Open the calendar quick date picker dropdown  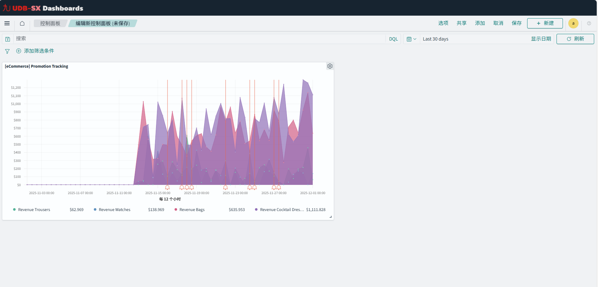[411, 39]
